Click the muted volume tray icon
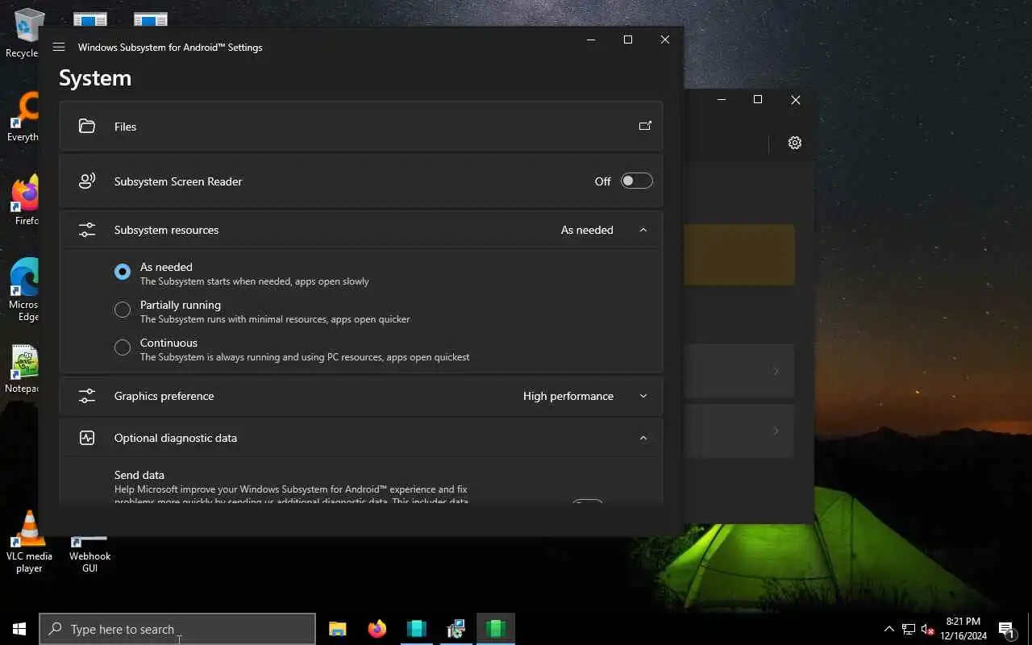 click(927, 629)
